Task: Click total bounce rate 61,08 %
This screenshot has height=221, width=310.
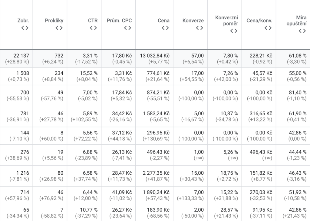Action: click(298, 56)
